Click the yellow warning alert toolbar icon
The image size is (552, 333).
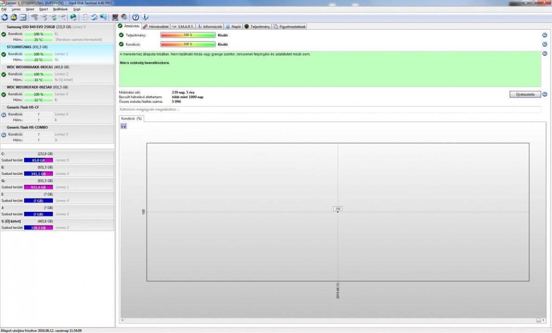coord(14,17)
